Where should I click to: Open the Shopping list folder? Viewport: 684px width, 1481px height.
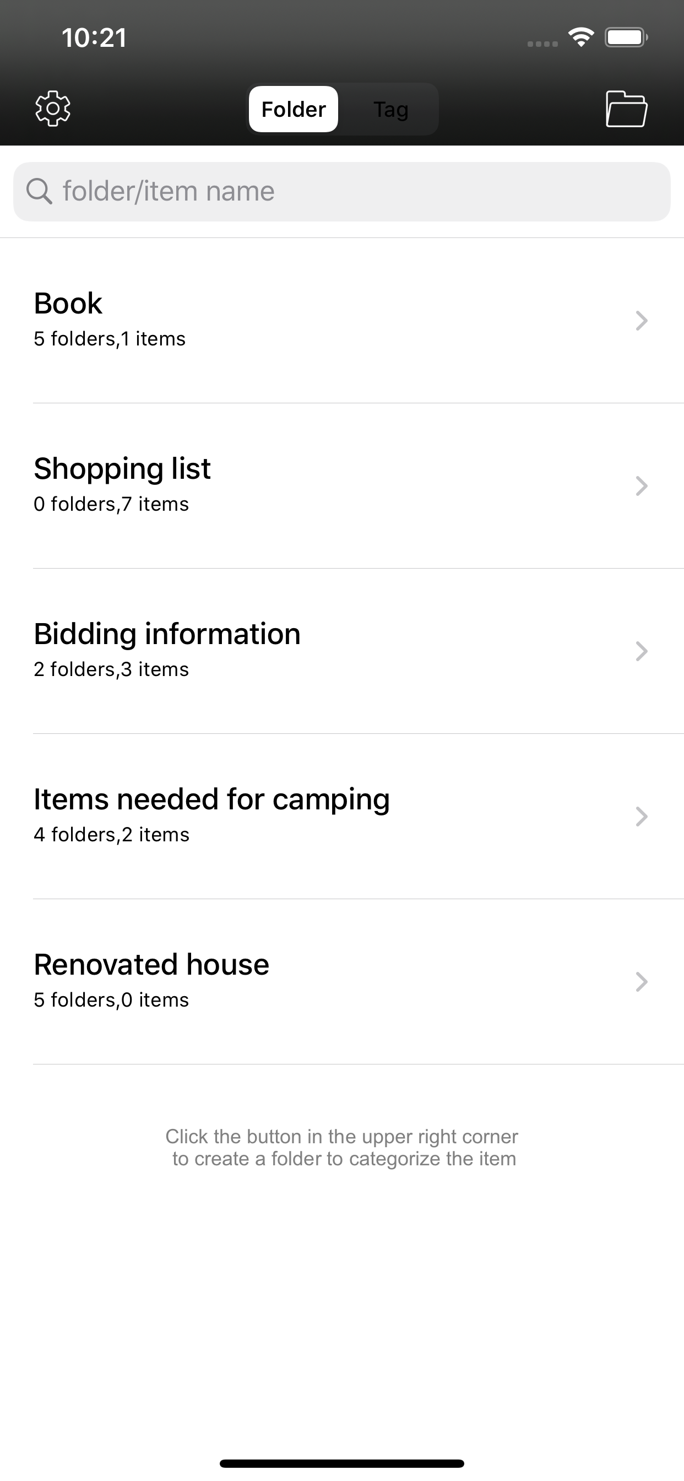[x=122, y=469]
